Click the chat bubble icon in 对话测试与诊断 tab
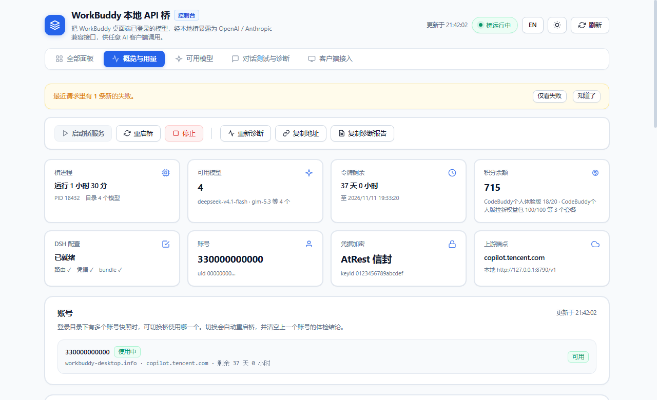 (235, 59)
